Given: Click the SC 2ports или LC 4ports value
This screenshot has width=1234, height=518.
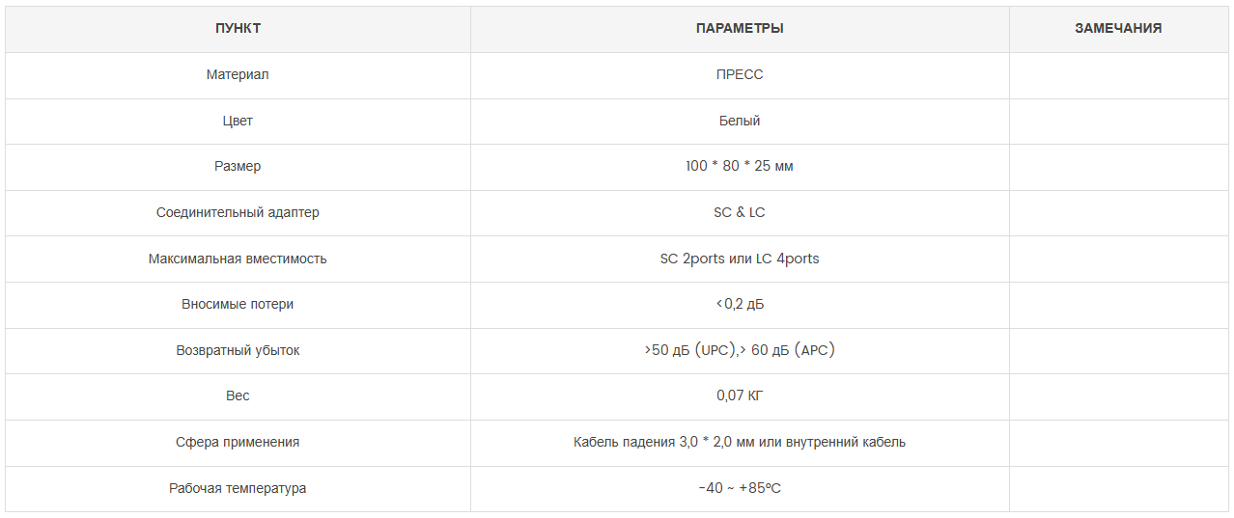Looking at the screenshot, I should [x=740, y=259].
